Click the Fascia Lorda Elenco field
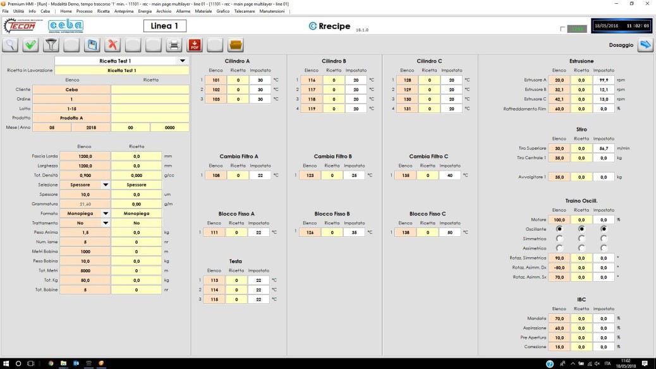Image resolution: width=656 pixels, height=369 pixels. point(85,156)
